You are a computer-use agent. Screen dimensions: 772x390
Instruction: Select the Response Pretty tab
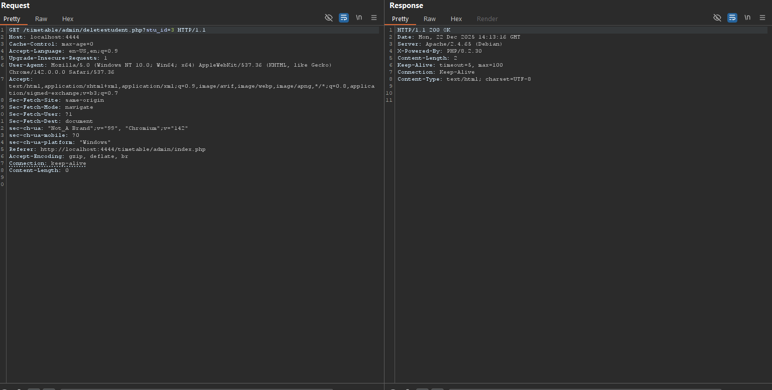[400, 19]
